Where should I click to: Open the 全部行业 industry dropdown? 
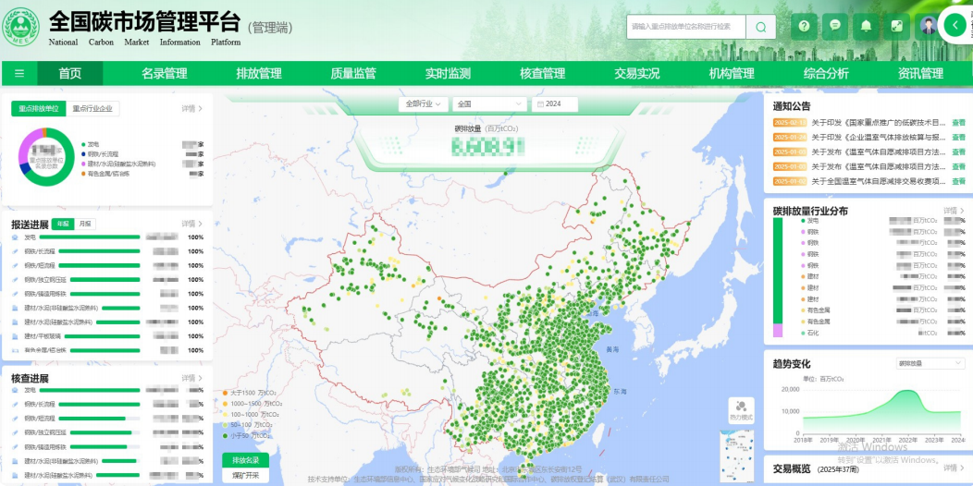(424, 104)
